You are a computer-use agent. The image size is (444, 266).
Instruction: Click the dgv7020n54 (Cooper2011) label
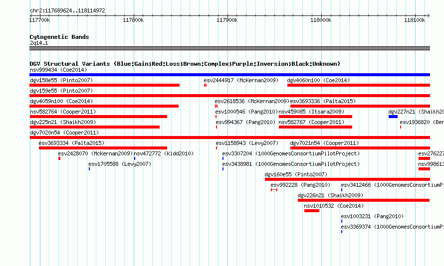[x=64, y=133]
